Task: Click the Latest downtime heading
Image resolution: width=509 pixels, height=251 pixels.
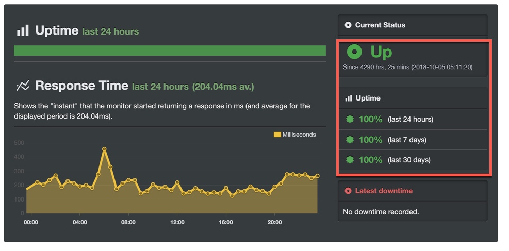Action: point(384,191)
